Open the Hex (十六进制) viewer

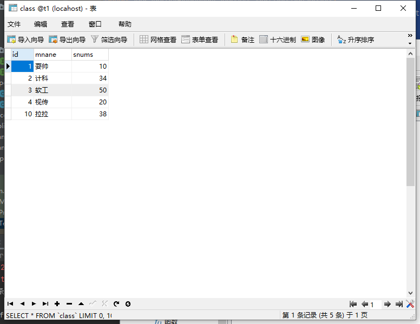278,39
